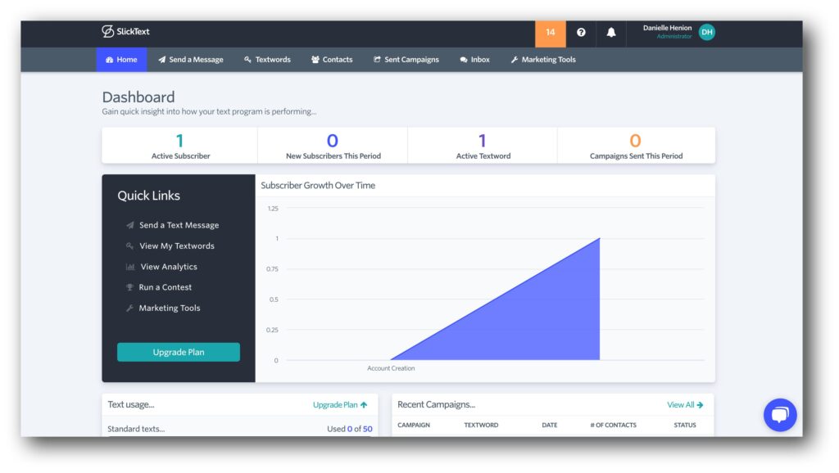Viewport: 839px width, 473px height.
Task: Launch the chat widget in the corner
Action: click(x=780, y=415)
